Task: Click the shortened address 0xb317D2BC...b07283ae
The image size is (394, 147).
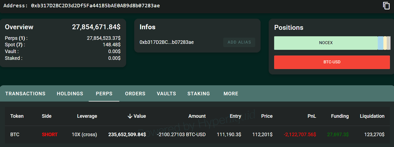Action: coord(166,42)
